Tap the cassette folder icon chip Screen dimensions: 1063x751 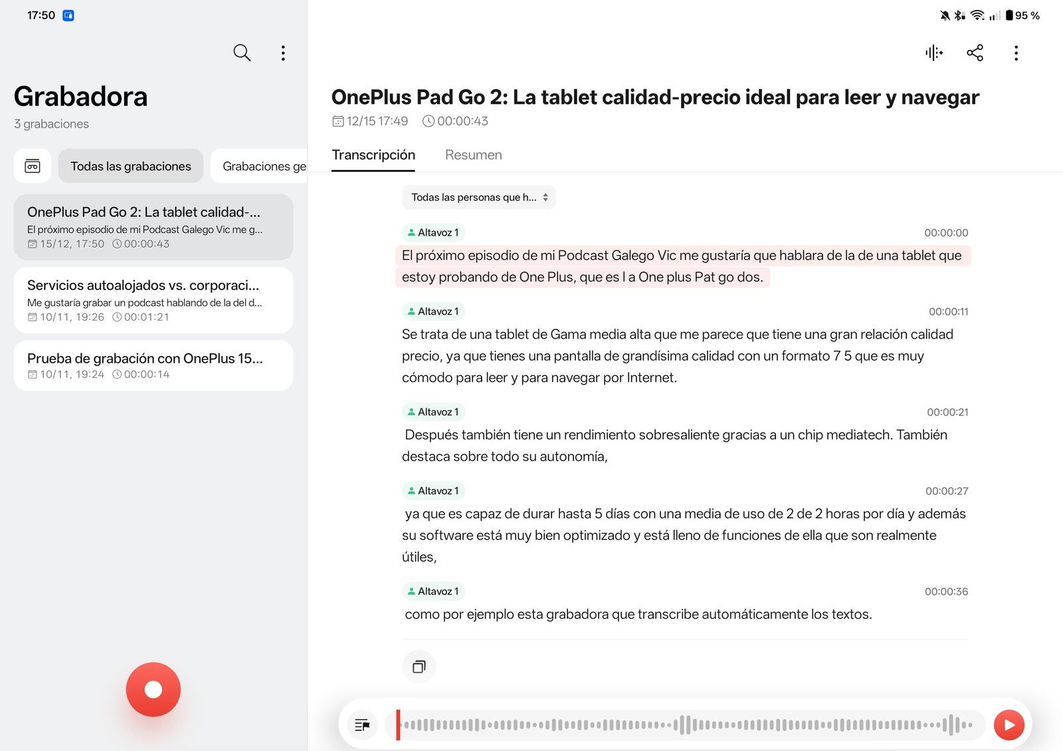pyautogui.click(x=33, y=166)
